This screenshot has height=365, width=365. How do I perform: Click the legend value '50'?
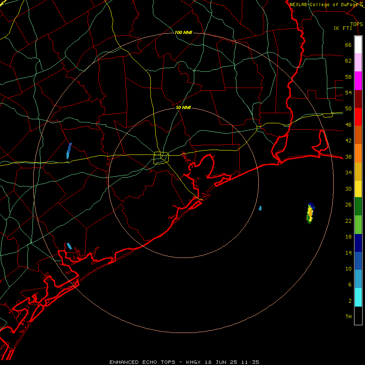click(348, 109)
